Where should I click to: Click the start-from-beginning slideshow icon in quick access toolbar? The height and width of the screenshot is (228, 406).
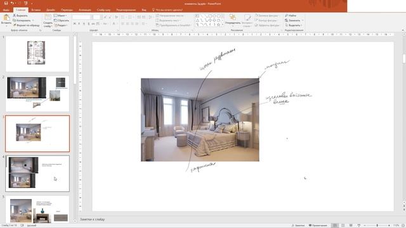pos(25,3)
